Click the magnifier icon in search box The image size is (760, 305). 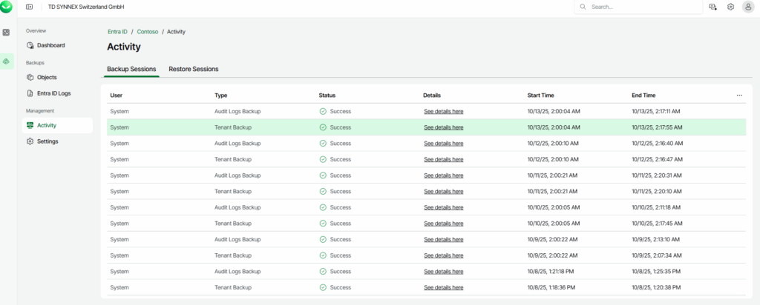click(583, 7)
